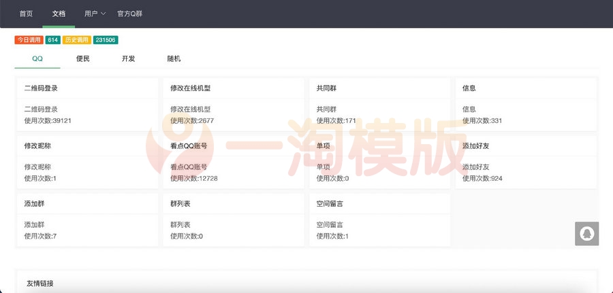Click the 历史调用 badge
This screenshot has width=613, height=293.
77,40
